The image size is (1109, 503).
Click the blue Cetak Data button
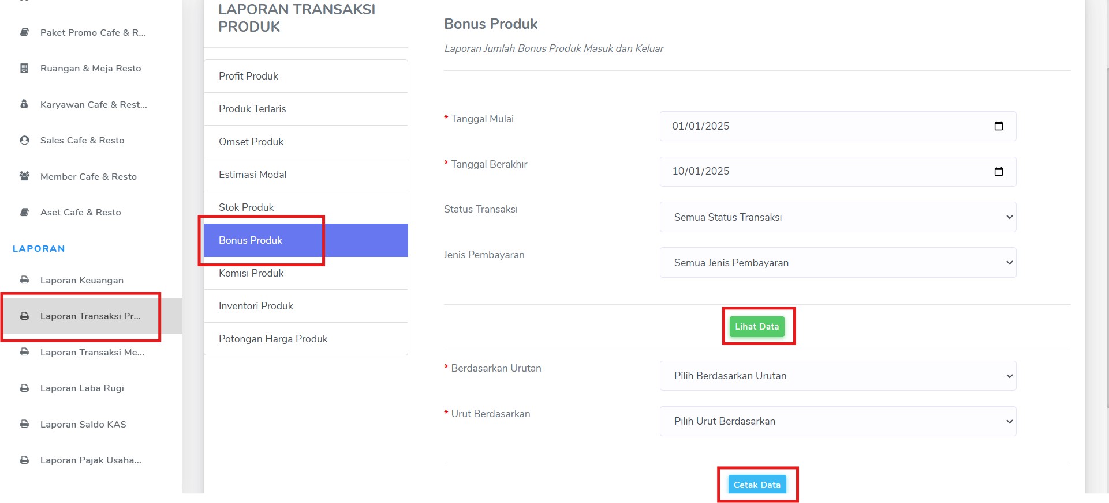tap(757, 485)
